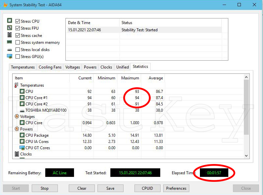The image size is (263, 195).
Task: Click the 0.994 current CPU Core voltage
Action: point(87,123)
